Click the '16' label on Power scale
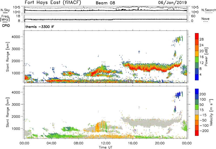The image size is (216, 149). (x=201, y=57)
